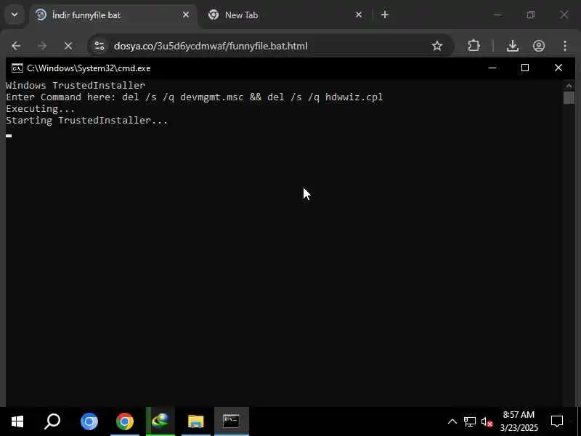Open Internet Download Manager taskbar icon
581x436 pixels.
coord(160,421)
